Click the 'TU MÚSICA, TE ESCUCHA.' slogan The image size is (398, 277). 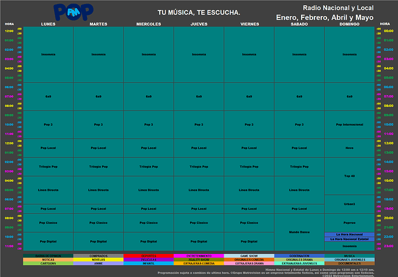[199, 13]
